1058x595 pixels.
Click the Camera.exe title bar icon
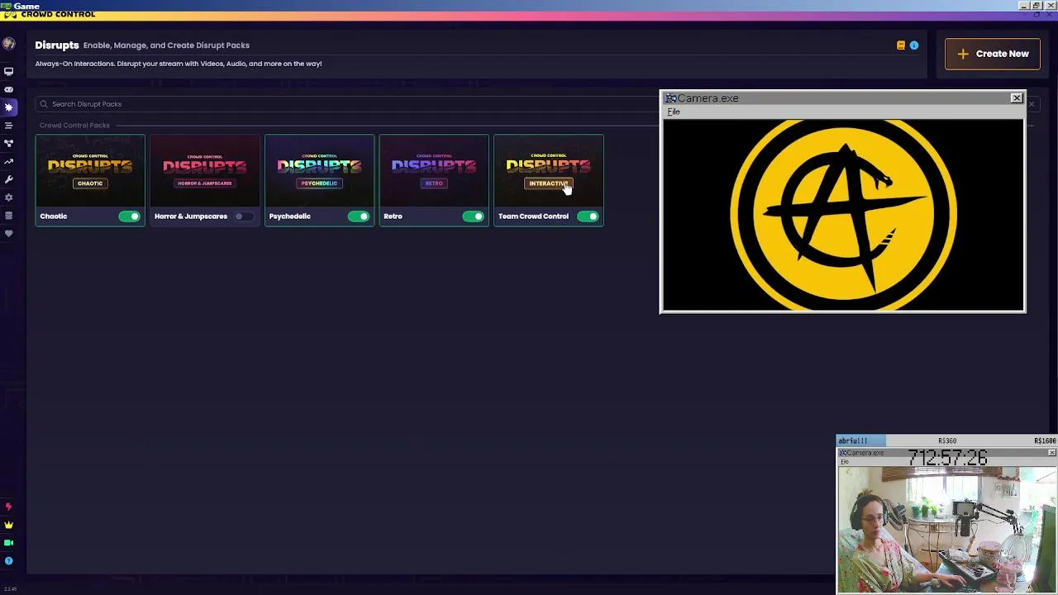point(670,98)
